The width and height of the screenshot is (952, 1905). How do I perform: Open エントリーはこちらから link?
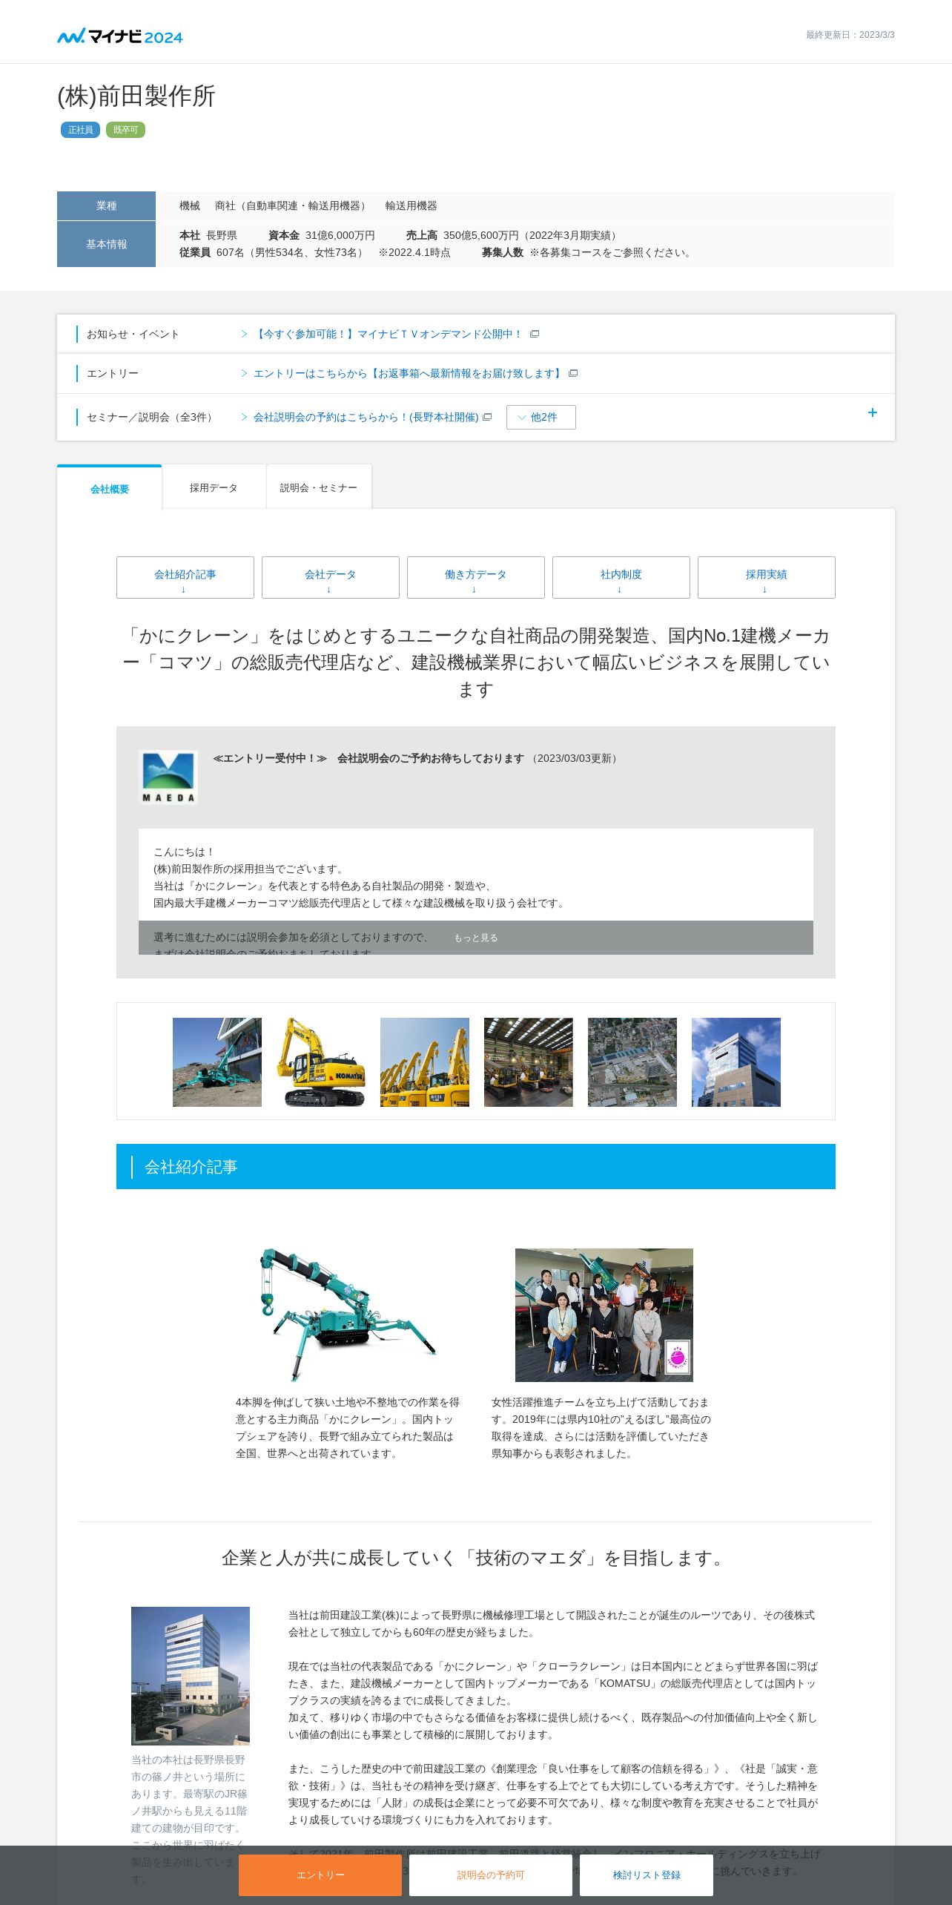click(408, 373)
